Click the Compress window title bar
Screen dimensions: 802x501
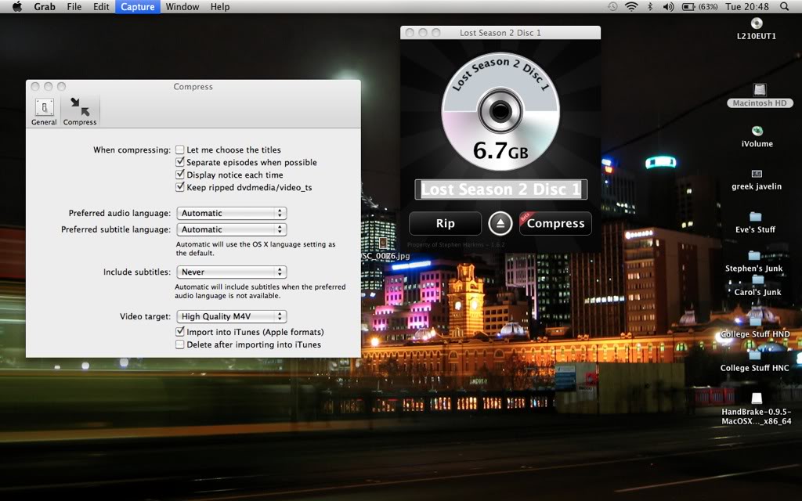[193, 86]
